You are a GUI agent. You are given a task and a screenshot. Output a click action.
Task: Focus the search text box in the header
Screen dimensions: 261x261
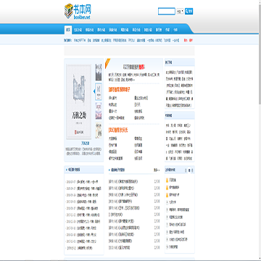point(167,12)
